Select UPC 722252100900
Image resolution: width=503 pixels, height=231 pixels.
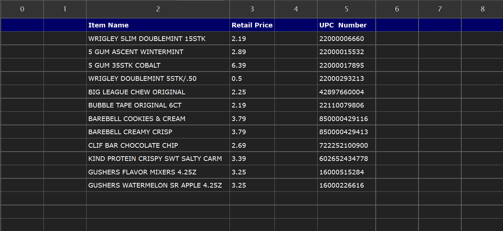point(347,145)
